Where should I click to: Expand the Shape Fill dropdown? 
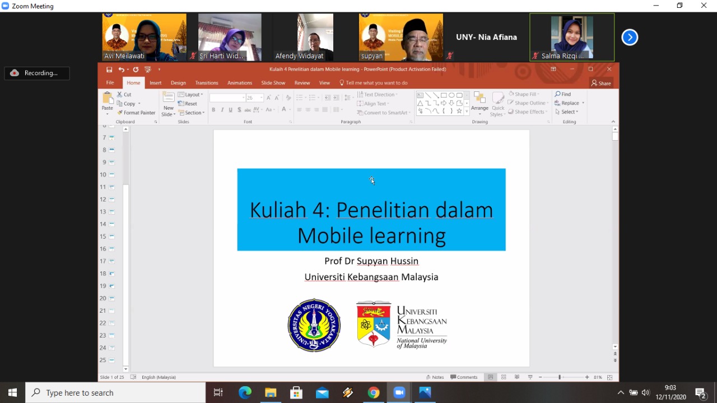point(524,94)
